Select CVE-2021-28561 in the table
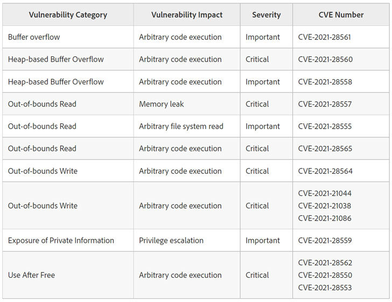This screenshot has width=392, height=302. click(325, 37)
